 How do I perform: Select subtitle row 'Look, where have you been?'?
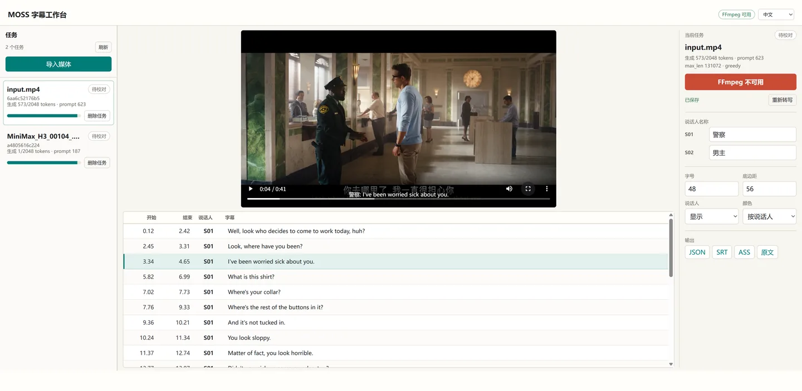coord(396,246)
